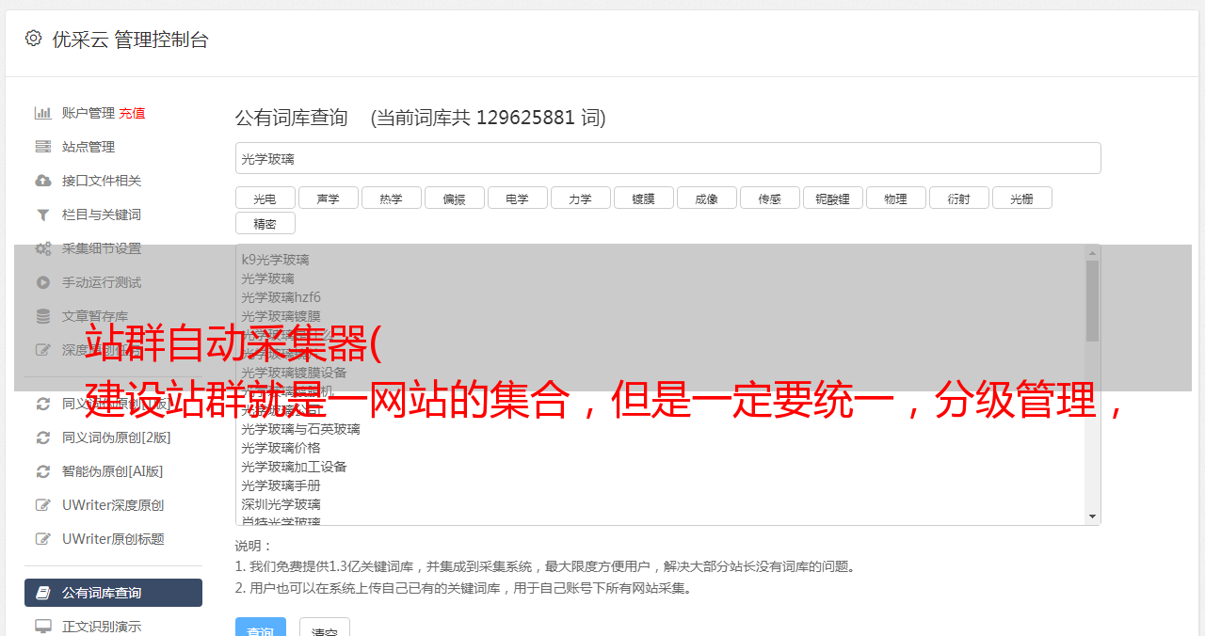
Task: Select the 电学 tag button
Action: coord(517,198)
